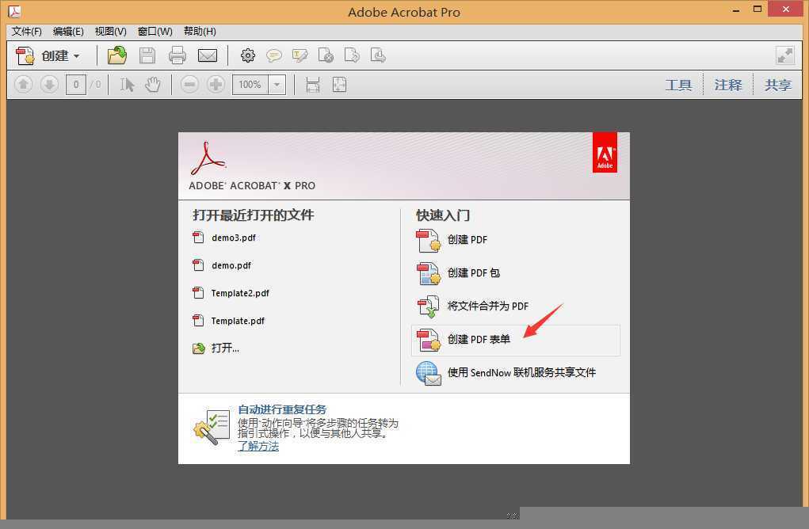Go to next page down arrow
The height and width of the screenshot is (529, 809).
click(x=49, y=85)
